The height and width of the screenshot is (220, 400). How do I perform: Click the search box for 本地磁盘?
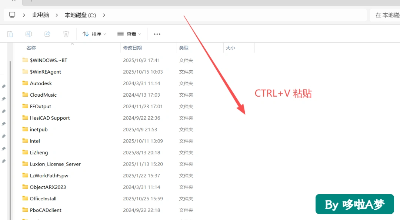(385, 15)
